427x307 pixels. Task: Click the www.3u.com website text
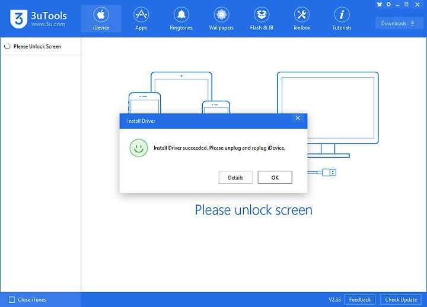(48, 24)
